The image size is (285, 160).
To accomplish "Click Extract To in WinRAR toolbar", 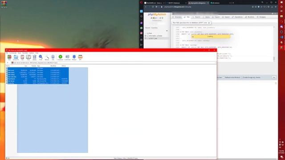I will coord(16,57).
